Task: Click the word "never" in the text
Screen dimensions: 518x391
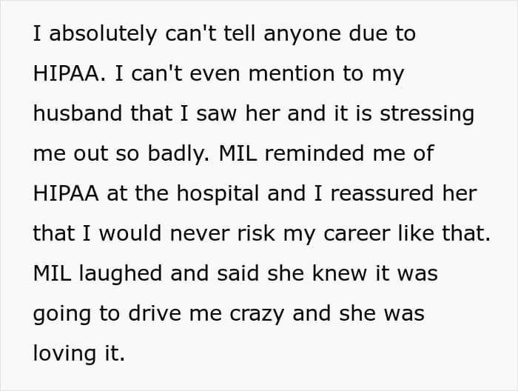Action: click(x=184, y=233)
